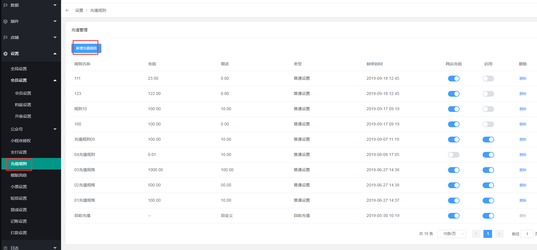Click the 前往 page number input
Image resolution: width=537 pixels, height=250 pixels.
click(x=527, y=234)
